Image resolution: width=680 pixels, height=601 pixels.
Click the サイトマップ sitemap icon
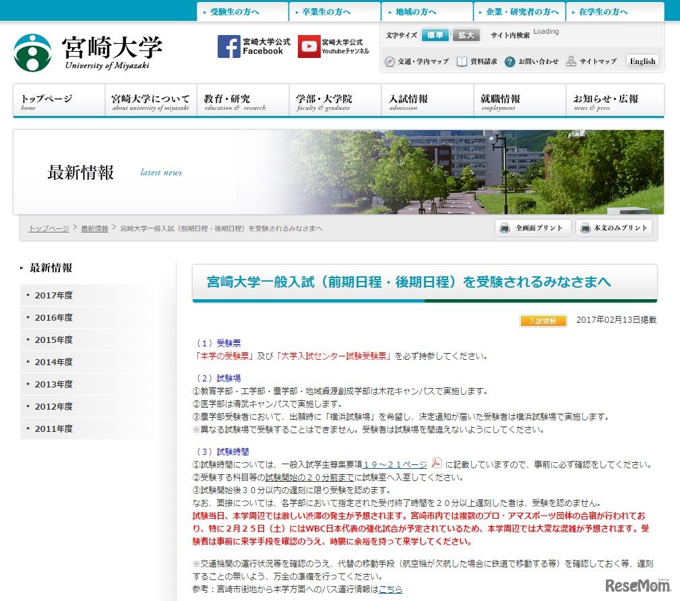click(571, 61)
